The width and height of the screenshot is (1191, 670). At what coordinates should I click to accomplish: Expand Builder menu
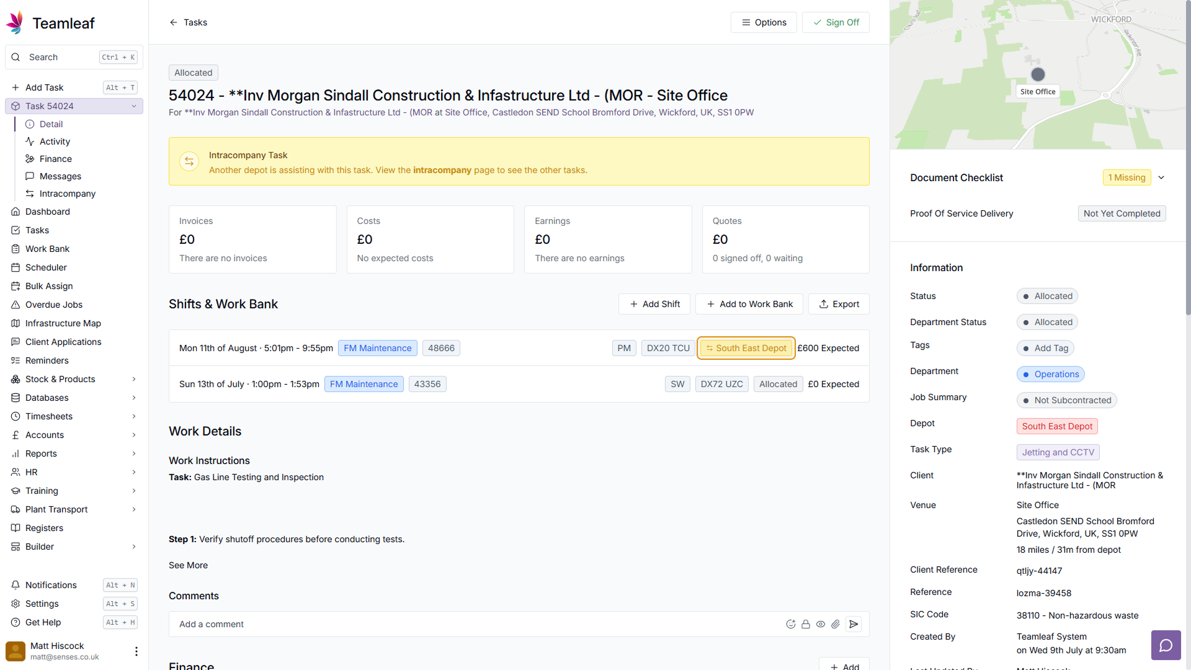pyautogui.click(x=74, y=547)
